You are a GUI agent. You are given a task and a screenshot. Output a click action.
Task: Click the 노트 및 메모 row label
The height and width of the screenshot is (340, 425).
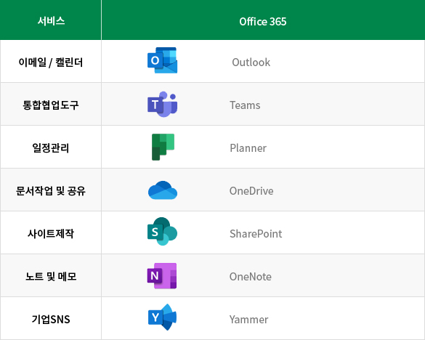(x=51, y=276)
